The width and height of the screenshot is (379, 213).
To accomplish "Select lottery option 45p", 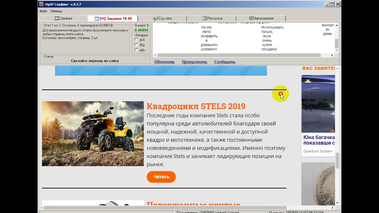I will [x=136, y=45].
